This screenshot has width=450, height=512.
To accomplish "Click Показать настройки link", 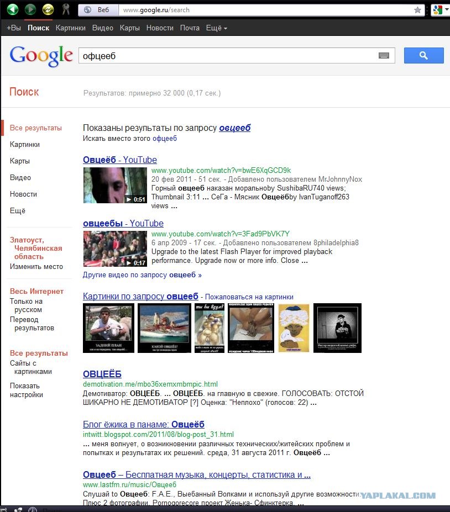I will click(x=26, y=390).
